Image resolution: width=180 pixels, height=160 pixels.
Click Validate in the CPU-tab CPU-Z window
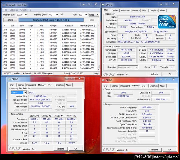pyautogui.click(x=154, y=74)
